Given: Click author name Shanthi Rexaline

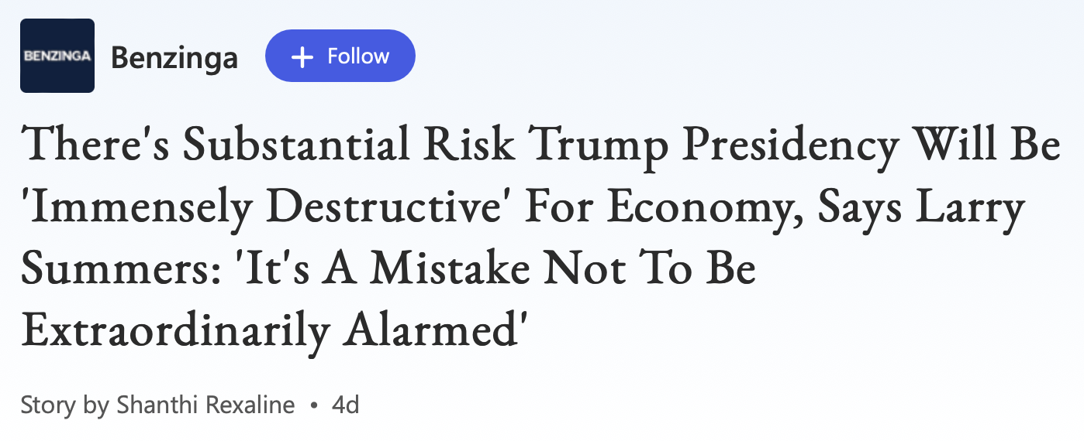Looking at the screenshot, I should 205,405.
